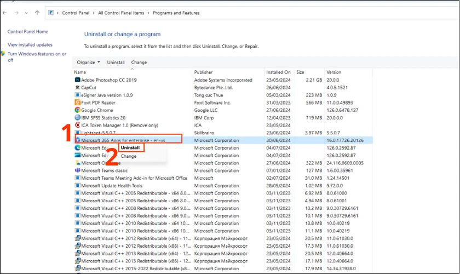Click the Windows features shield icon
Viewport: 460px width, 274px height.
tap(3, 54)
